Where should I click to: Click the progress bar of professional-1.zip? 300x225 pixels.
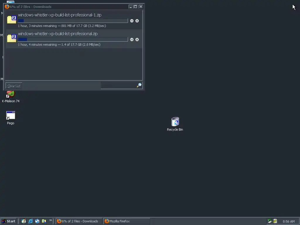pos(73,21)
